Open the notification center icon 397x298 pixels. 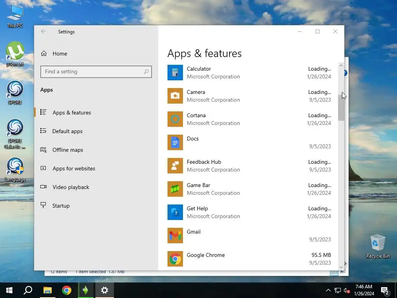pyautogui.click(x=385, y=290)
